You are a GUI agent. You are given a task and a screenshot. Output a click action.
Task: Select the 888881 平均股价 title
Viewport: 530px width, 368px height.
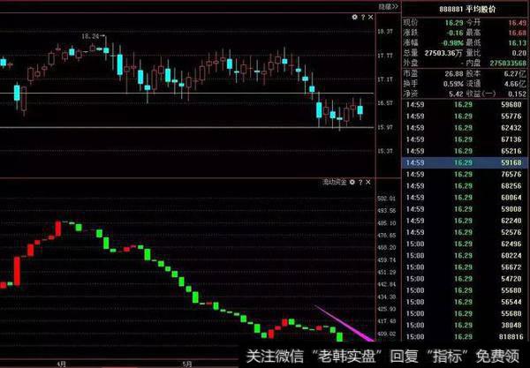[x=467, y=9]
